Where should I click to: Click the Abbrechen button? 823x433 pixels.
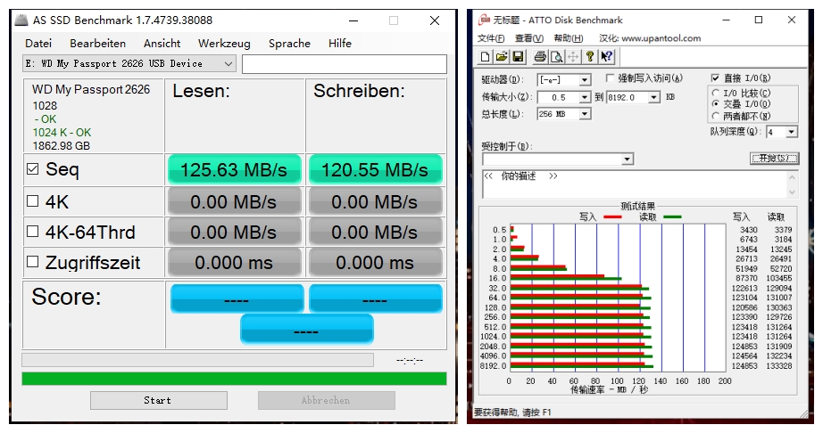pyautogui.click(x=326, y=400)
